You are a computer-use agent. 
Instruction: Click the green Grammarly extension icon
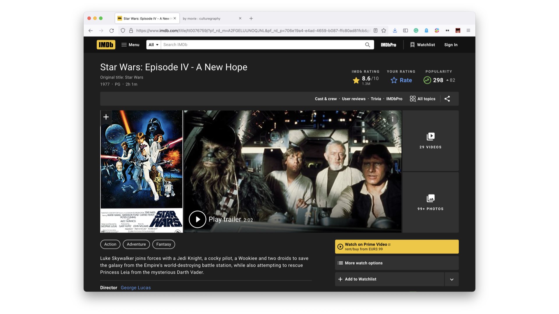tap(416, 31)
